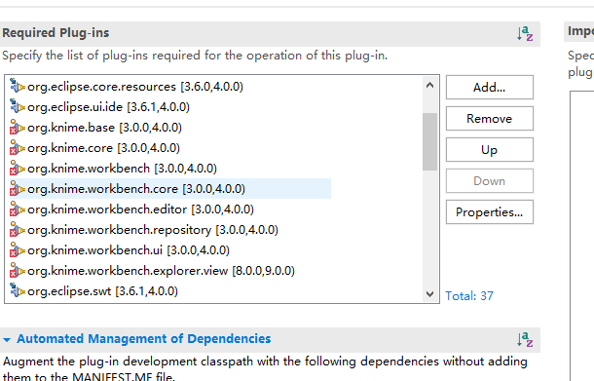Click the error icon beside org.knime.workbench.editor
Screen dimensions: 594x381
pos(17,210)
